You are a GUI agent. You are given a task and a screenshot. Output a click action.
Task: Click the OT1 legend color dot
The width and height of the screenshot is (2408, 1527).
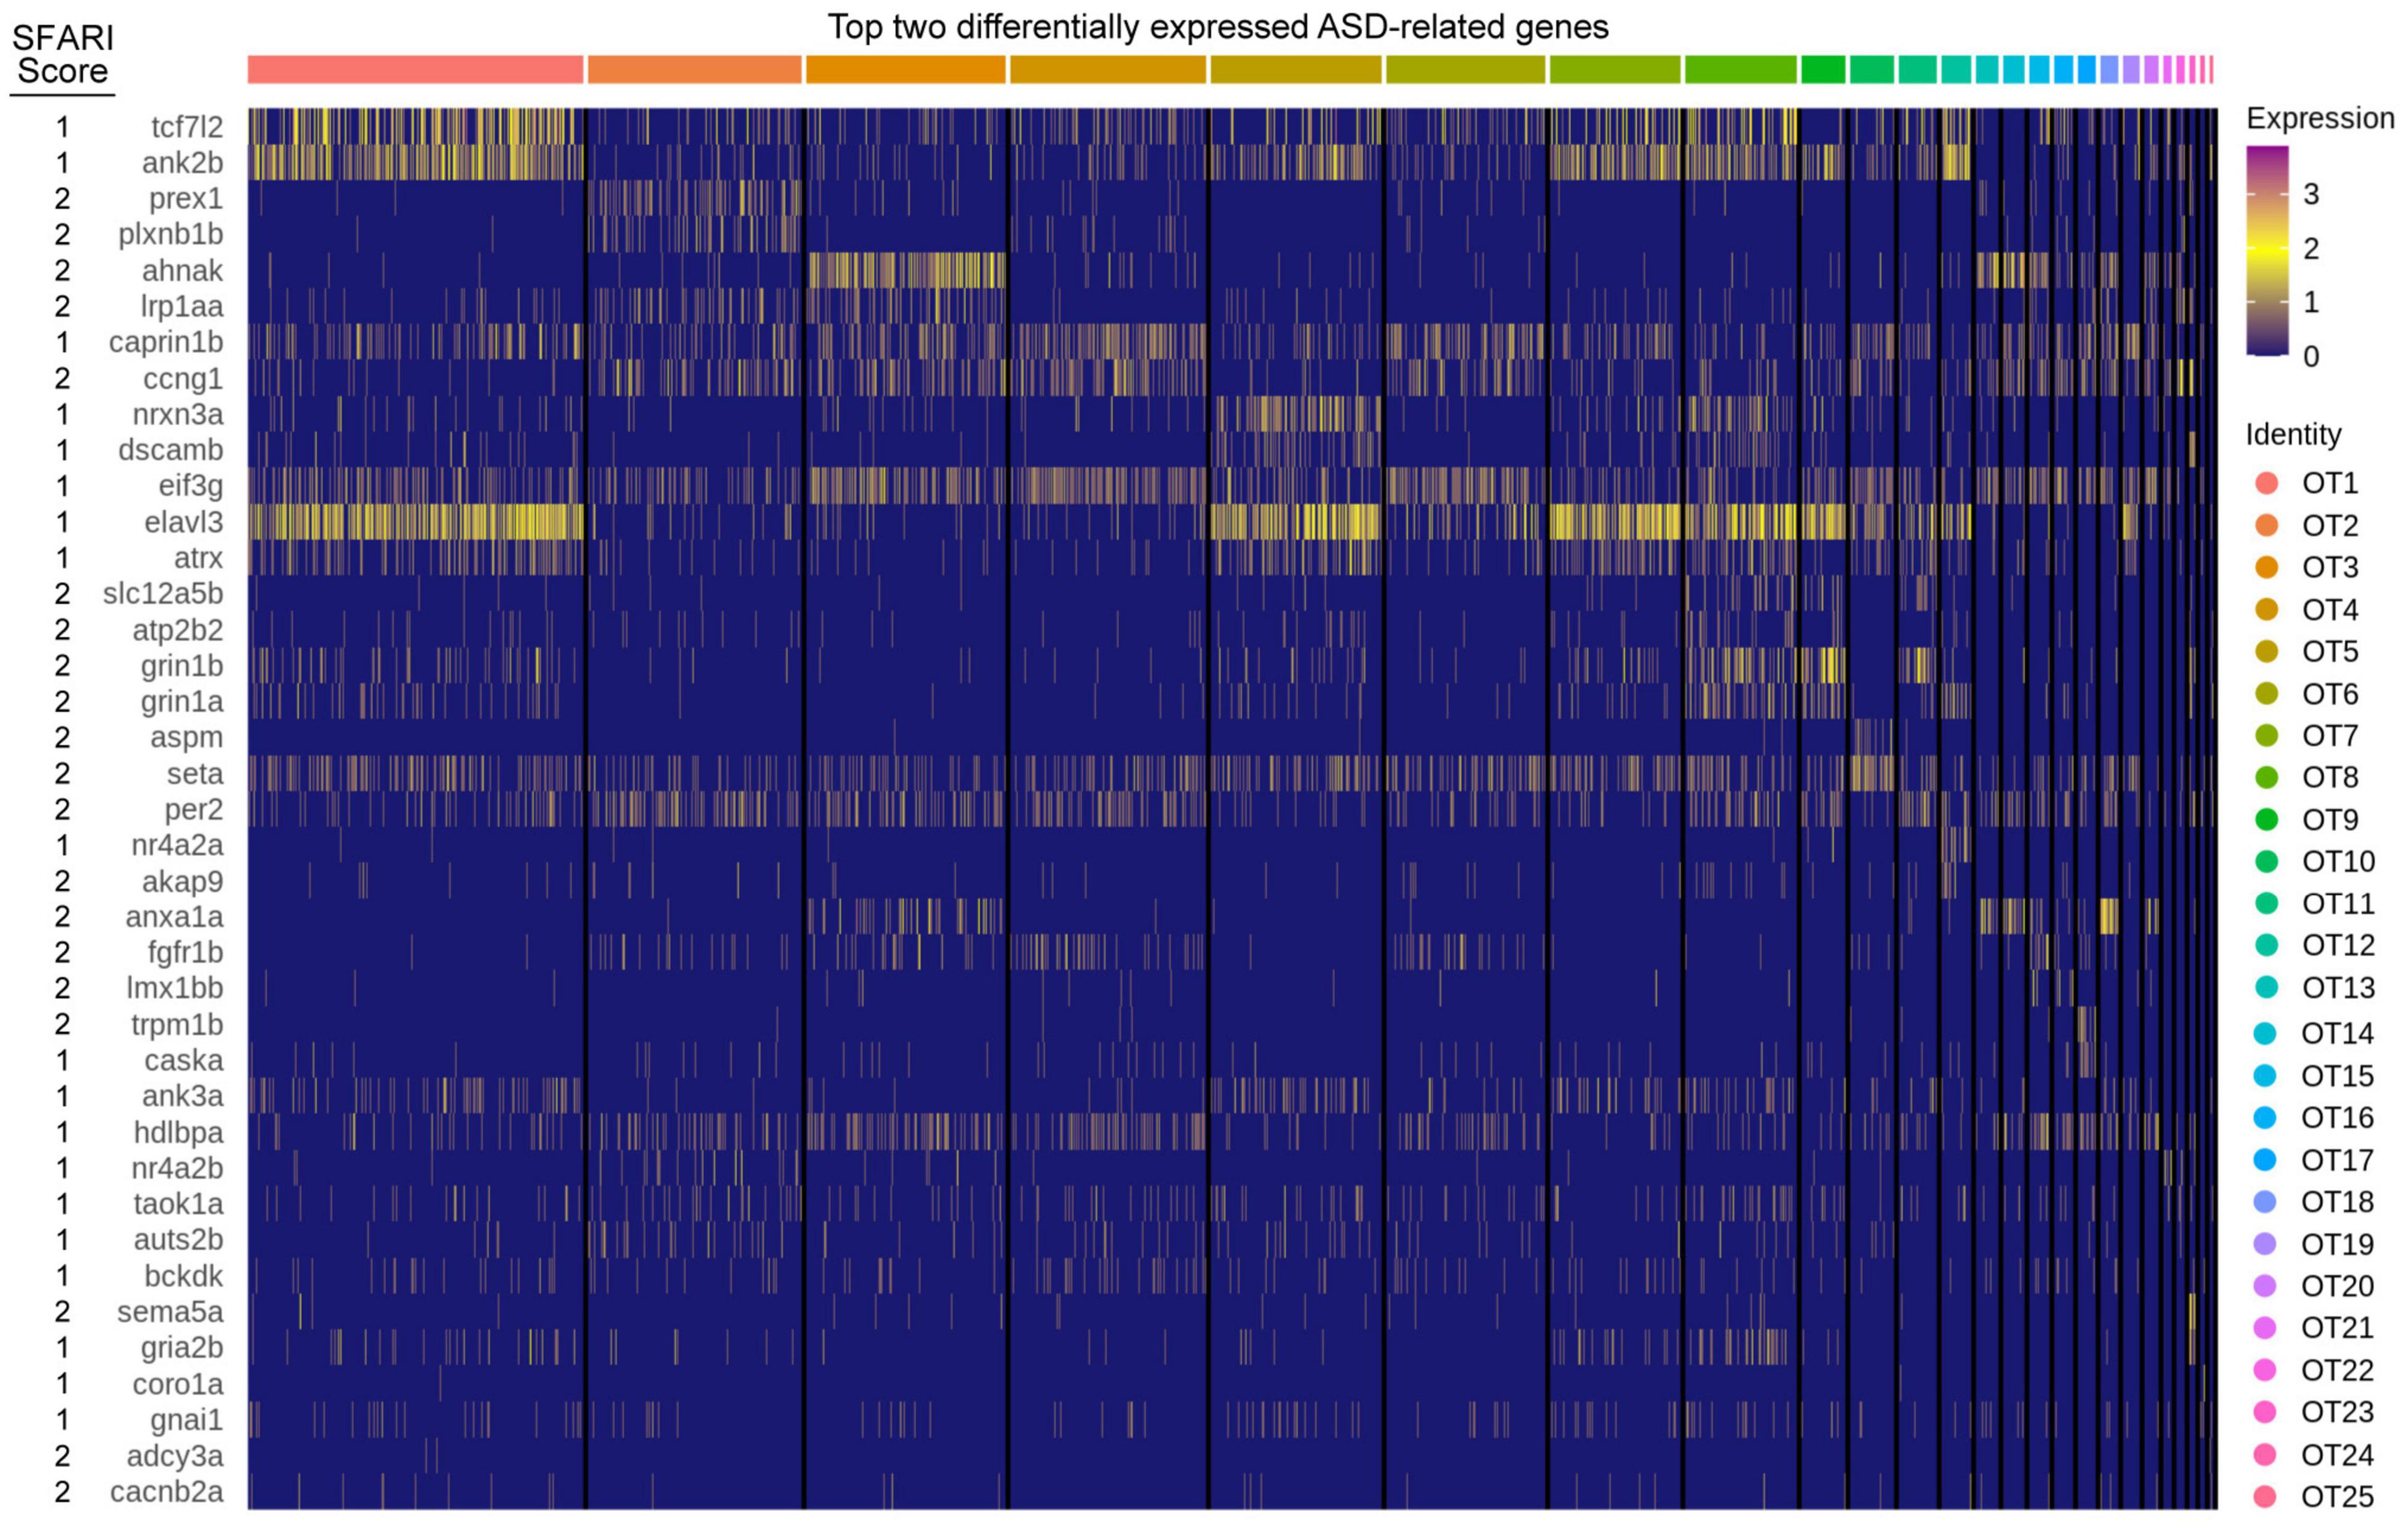(2266, 483)
